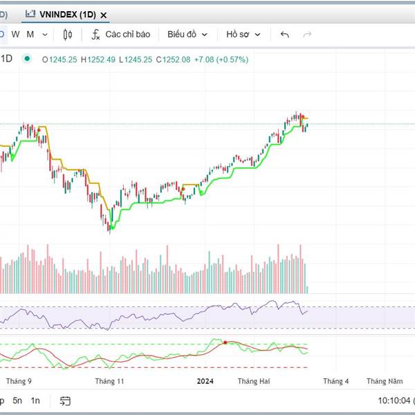415x415 pixels.
Task: Click the Tháng 4 time axis label
Action: (x=335, y=381)
